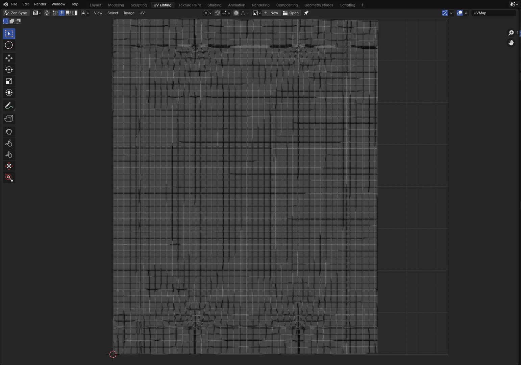Click the Open image button

tap(291, 13)
